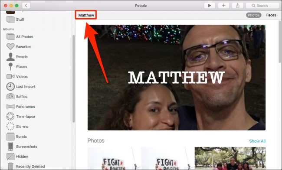
Task: Open Hidden label
Action: 22,157
